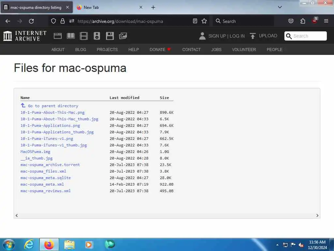
Task: Go back with the browser back arrow
Action: tap(8, 21)
